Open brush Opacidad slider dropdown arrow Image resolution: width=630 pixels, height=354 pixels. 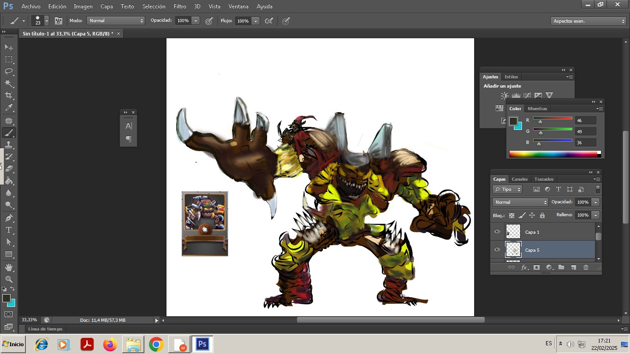tap(196, 21)
